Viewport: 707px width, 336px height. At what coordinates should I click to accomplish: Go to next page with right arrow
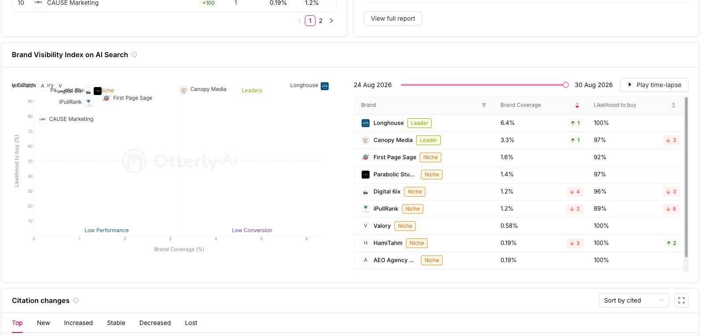click(x=331, y=21)
